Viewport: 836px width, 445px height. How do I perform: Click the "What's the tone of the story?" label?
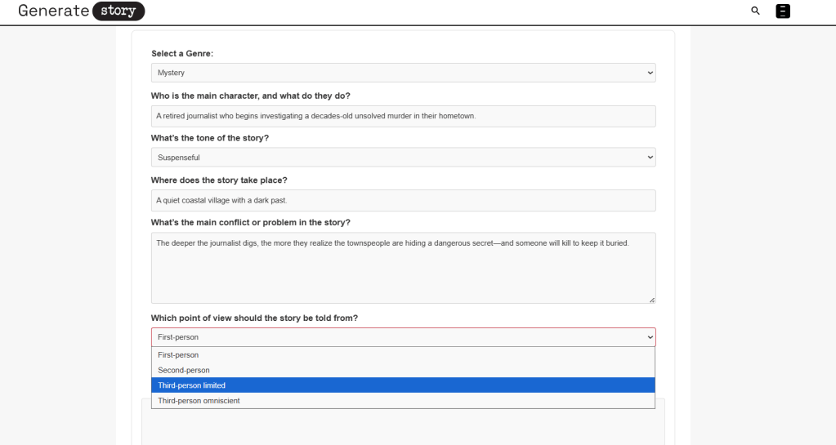coord(210,138)
